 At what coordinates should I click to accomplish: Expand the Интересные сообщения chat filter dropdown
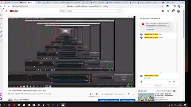point(150,18)
